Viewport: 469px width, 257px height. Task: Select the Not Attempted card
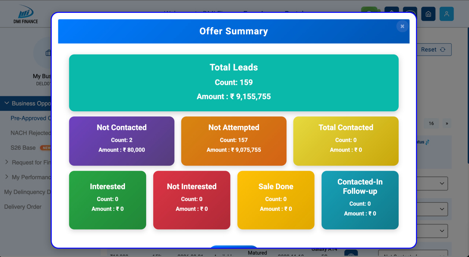[x=234, y=141]
